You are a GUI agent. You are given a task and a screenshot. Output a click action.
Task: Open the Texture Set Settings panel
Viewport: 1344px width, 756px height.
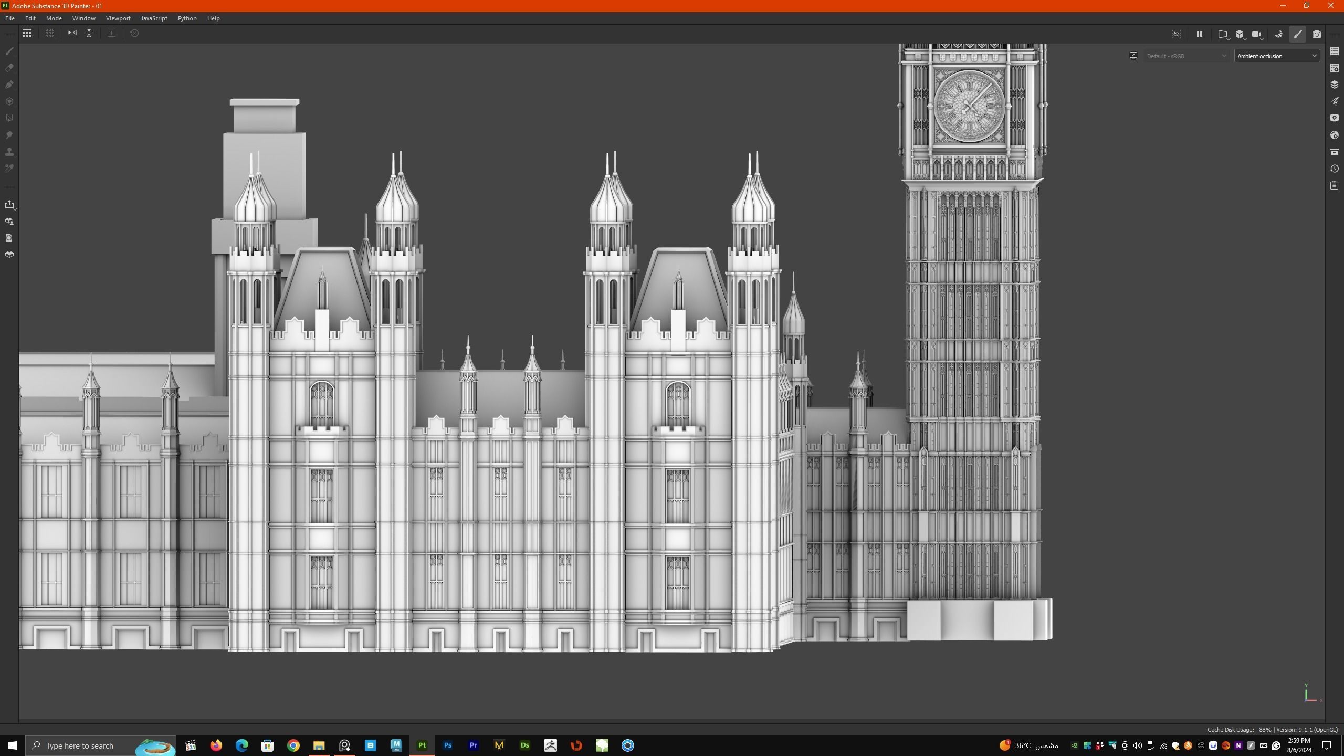(1334, 68)
